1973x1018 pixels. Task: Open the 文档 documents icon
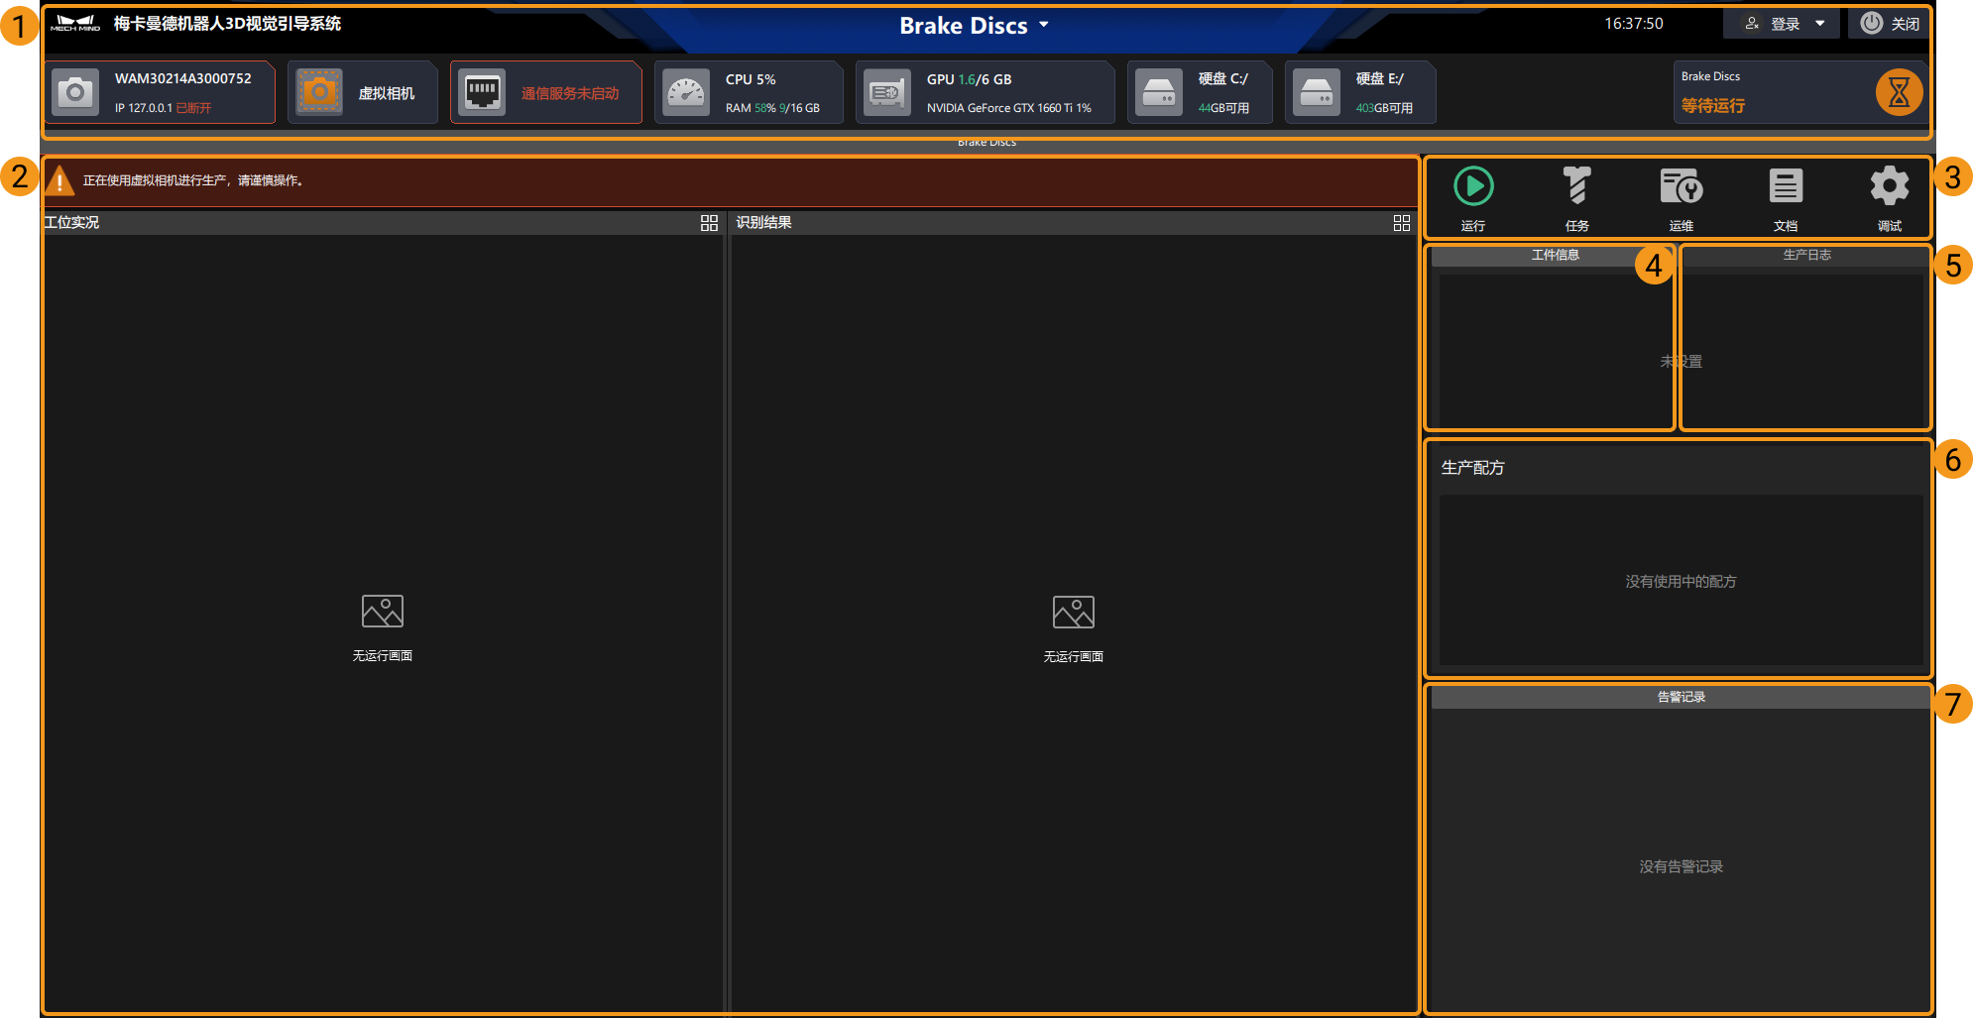coord(1786,185)
